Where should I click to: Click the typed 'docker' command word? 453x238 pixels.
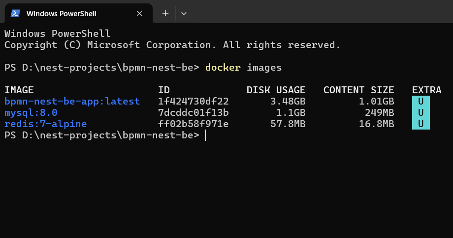coord(223,68)
